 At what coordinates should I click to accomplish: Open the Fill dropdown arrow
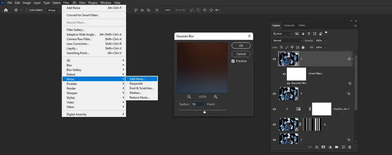tap(325, 47)
